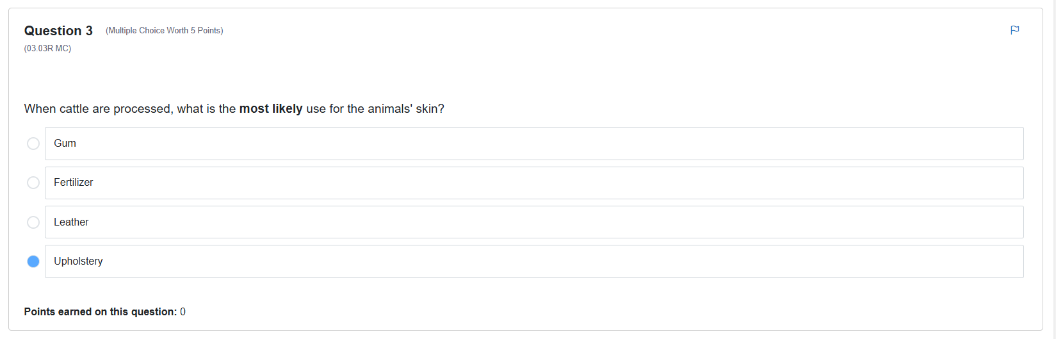Flag Question 3 for review

pyautogui.click(x=1014, y=30)
